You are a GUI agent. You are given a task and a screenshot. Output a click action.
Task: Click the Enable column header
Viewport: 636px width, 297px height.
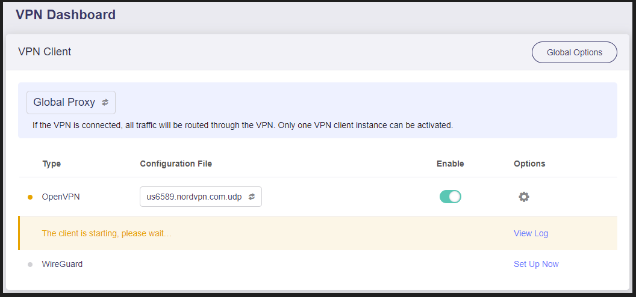450,164
